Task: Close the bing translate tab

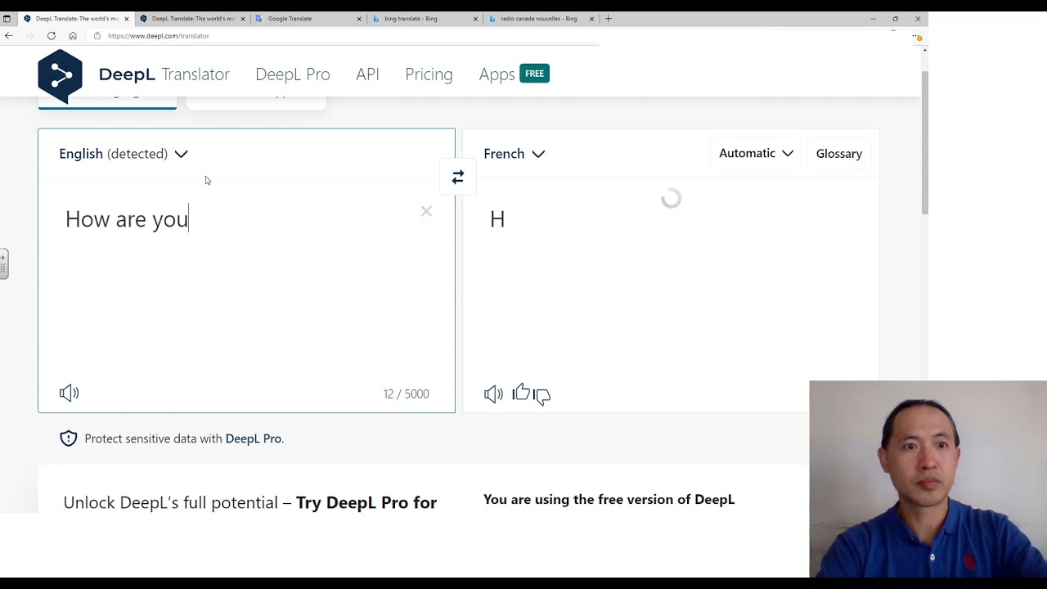Action: tap(475, 19)
